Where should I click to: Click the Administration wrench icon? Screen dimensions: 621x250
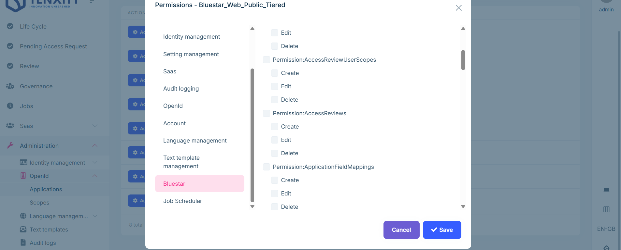point(10,145)
